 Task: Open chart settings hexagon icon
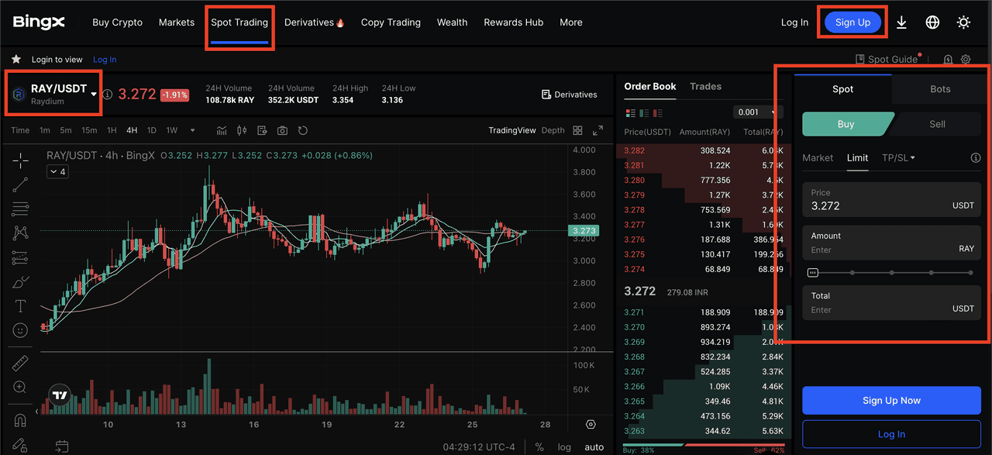(x=591, y=424)
